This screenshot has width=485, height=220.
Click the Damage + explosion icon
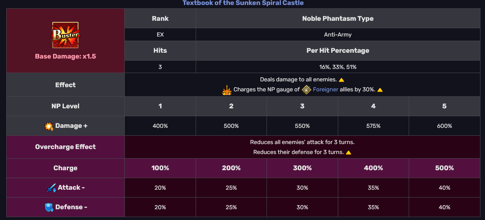pos(49,126)
